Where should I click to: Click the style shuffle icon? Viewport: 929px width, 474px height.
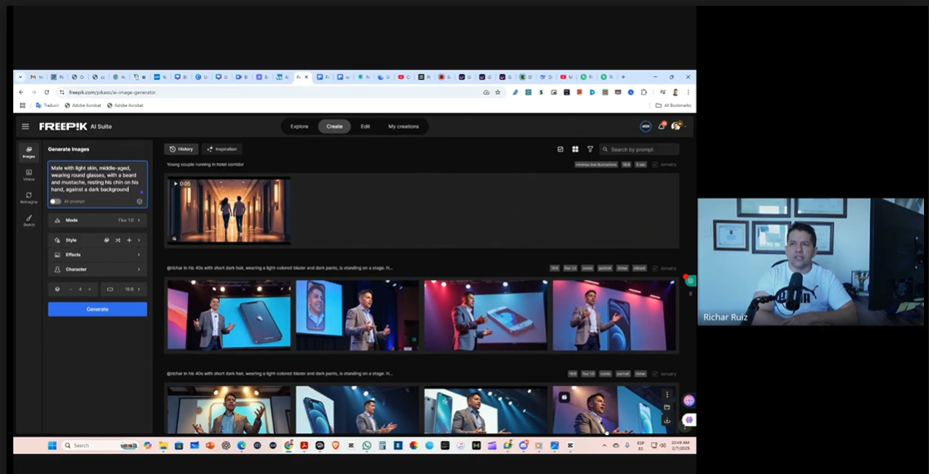pyautogui.click(x=118, y=240)
